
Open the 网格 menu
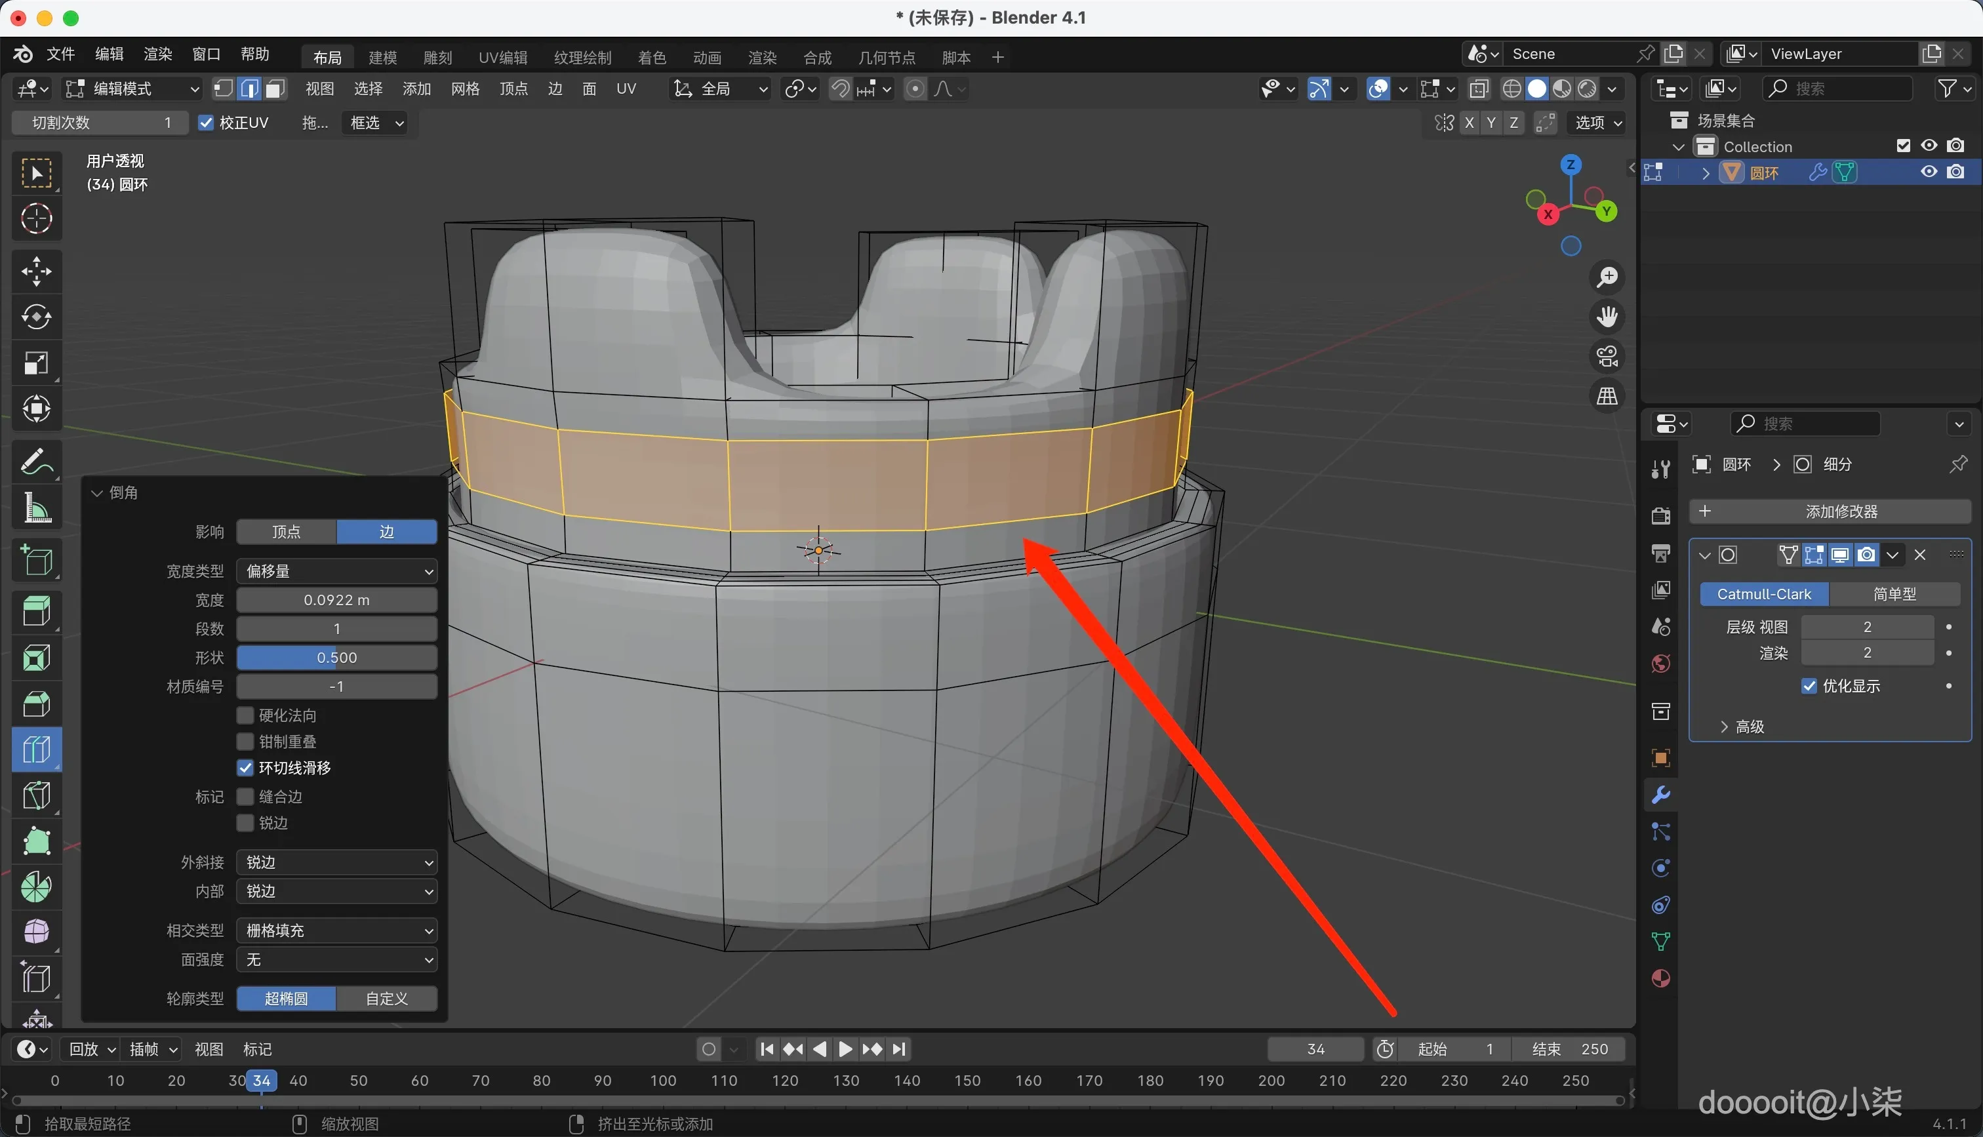pos(466,89)
